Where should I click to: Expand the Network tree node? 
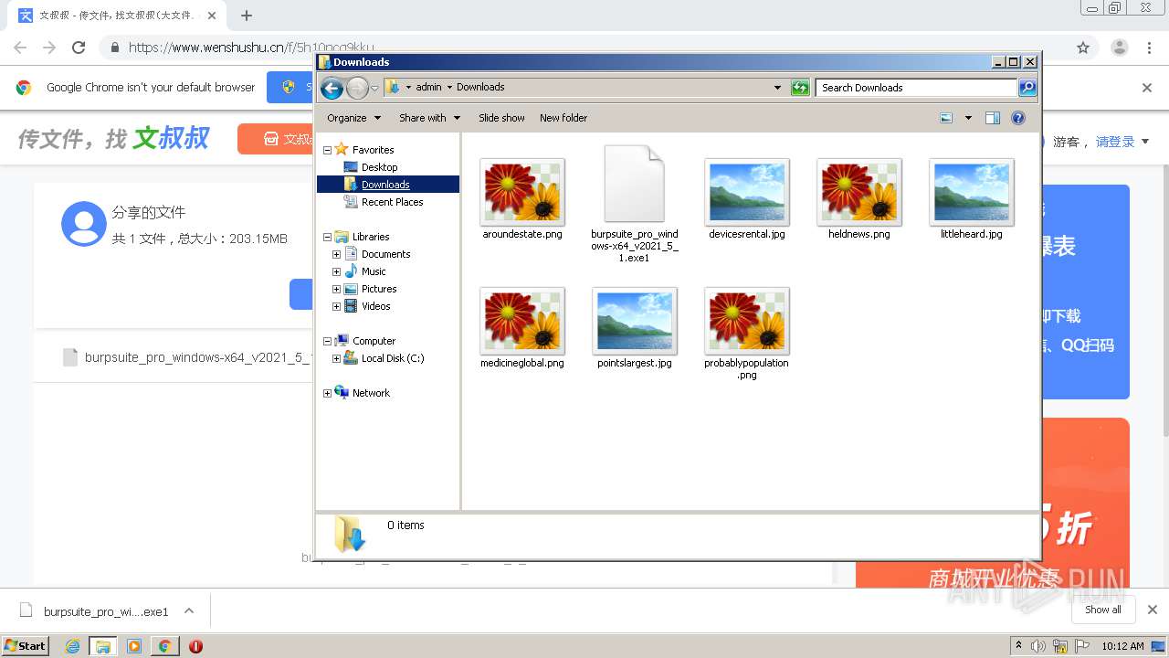(327, 393)
